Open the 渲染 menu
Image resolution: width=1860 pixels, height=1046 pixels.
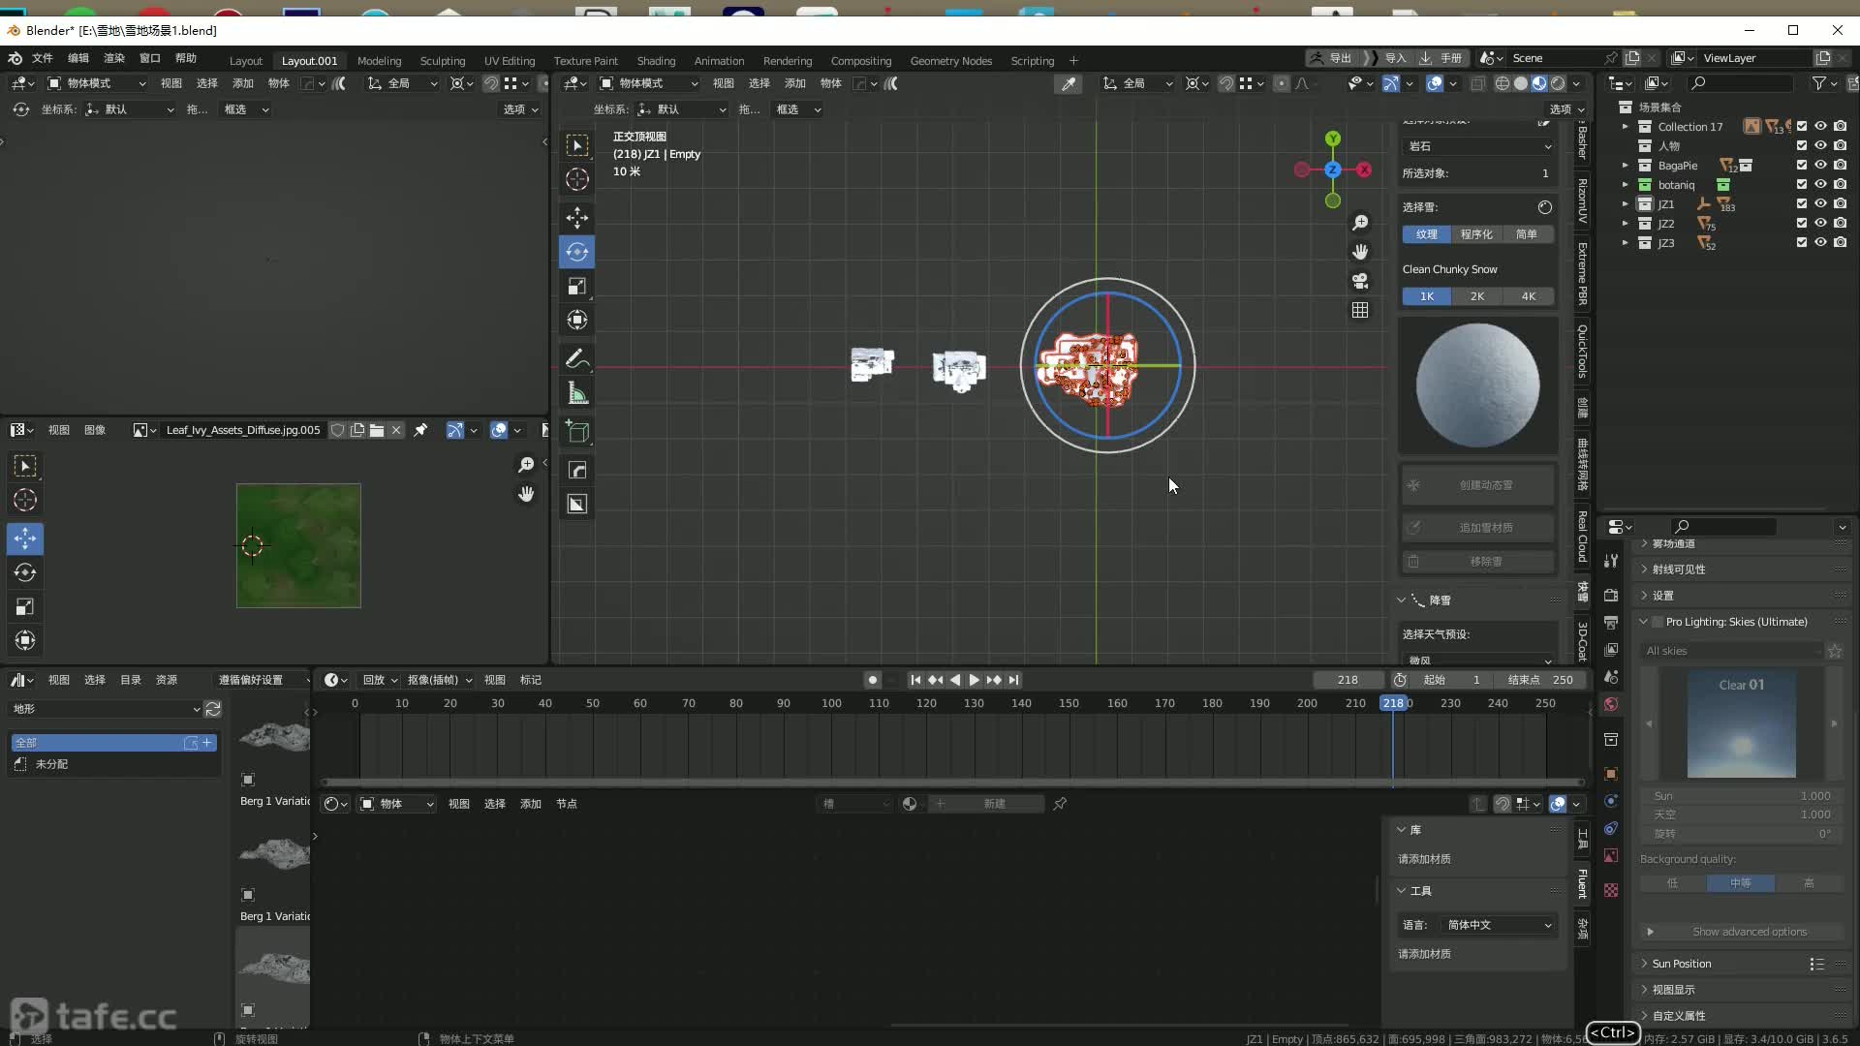[x=114, y=58]
